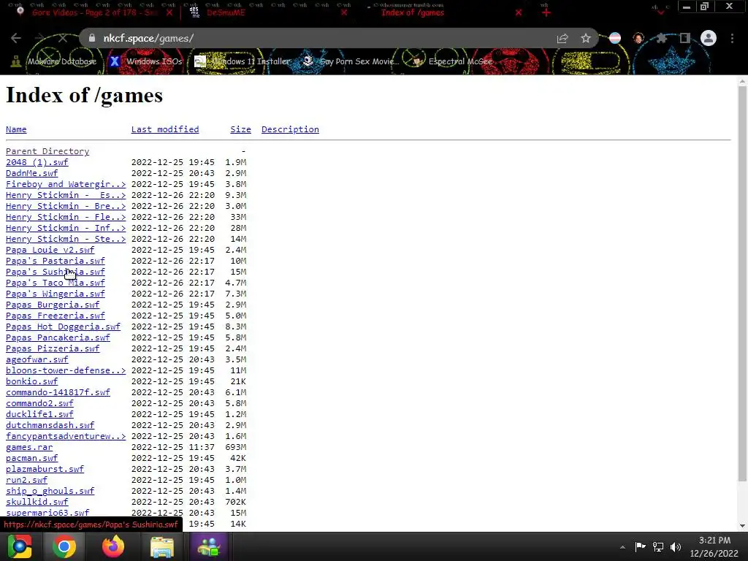Go to Parent Directory

47,151
